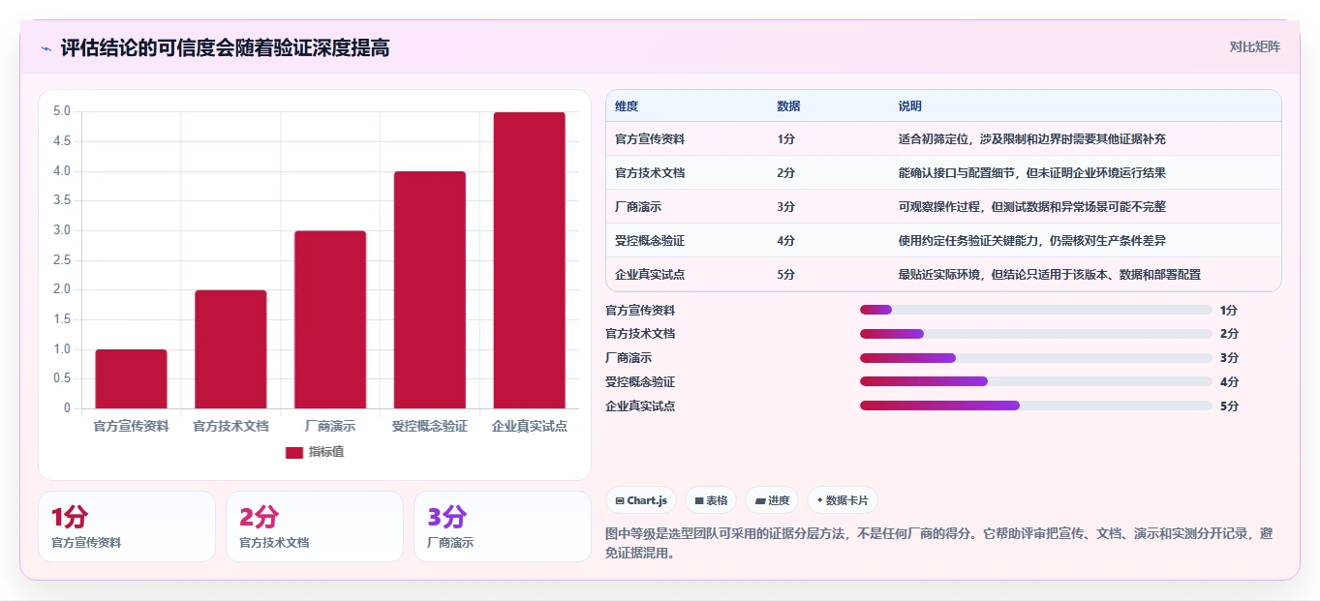Toggle the 指标值 legend swatch

point(294,453)
